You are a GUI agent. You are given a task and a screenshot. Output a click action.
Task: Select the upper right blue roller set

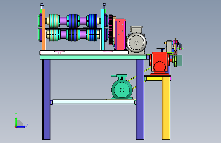tap(93, 21)
